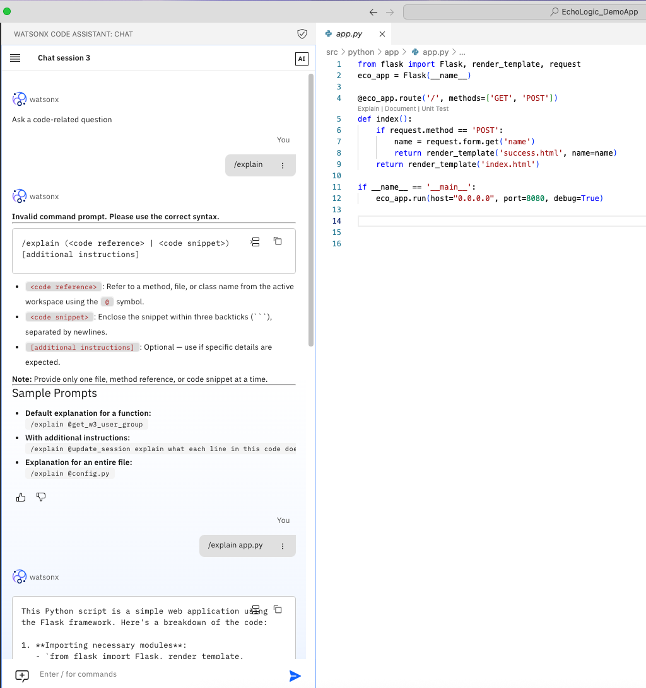This screenshot has width=646, height=688.
Task: Click sample prompt '/explain @update_session explain what each line'
Action: [x=161, y=449]
